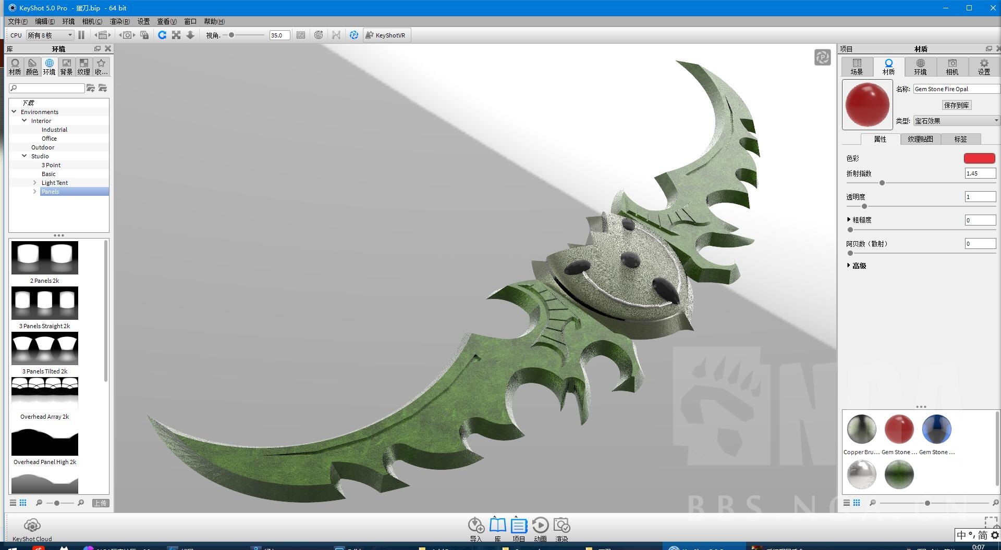The height and width of the screenshot is (550, 1001).
Task: Click the blue P render-region toolbar icon
Action: [x=354, y=35]
